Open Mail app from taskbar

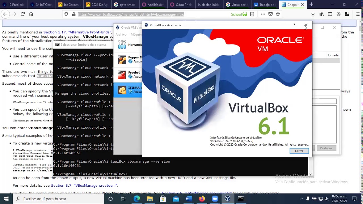tap(176, 199)
